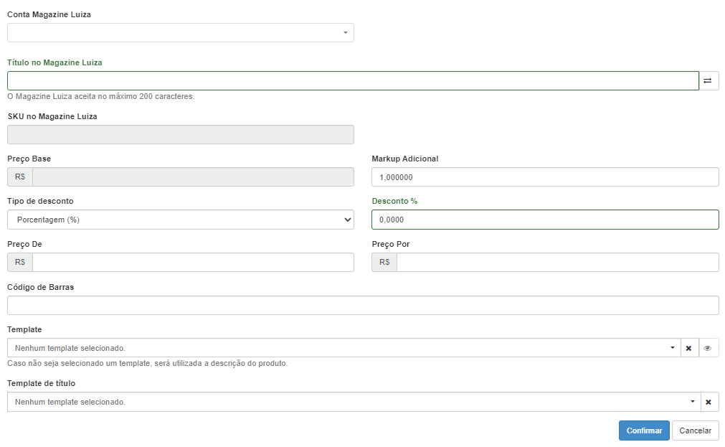This screenshot has width=725, height=447.
Task: Click the Cancelar button
Action: [x=696, y=430]
